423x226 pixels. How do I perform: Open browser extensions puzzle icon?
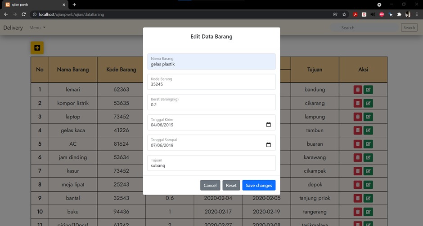pos(399,14)
